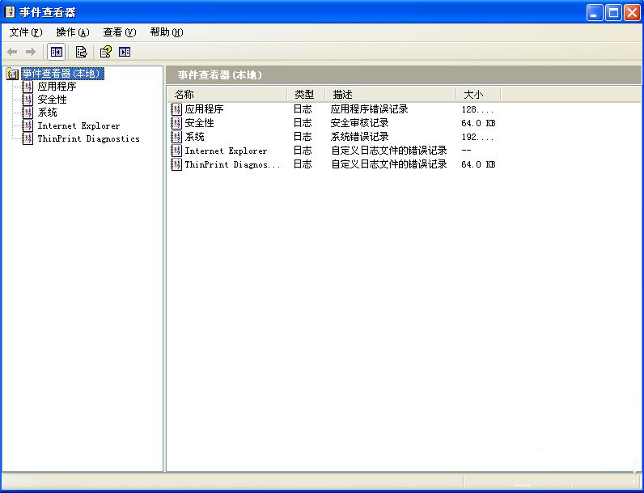
Task: Click the Internet Explorer list row icon
Action: (176, 151)
